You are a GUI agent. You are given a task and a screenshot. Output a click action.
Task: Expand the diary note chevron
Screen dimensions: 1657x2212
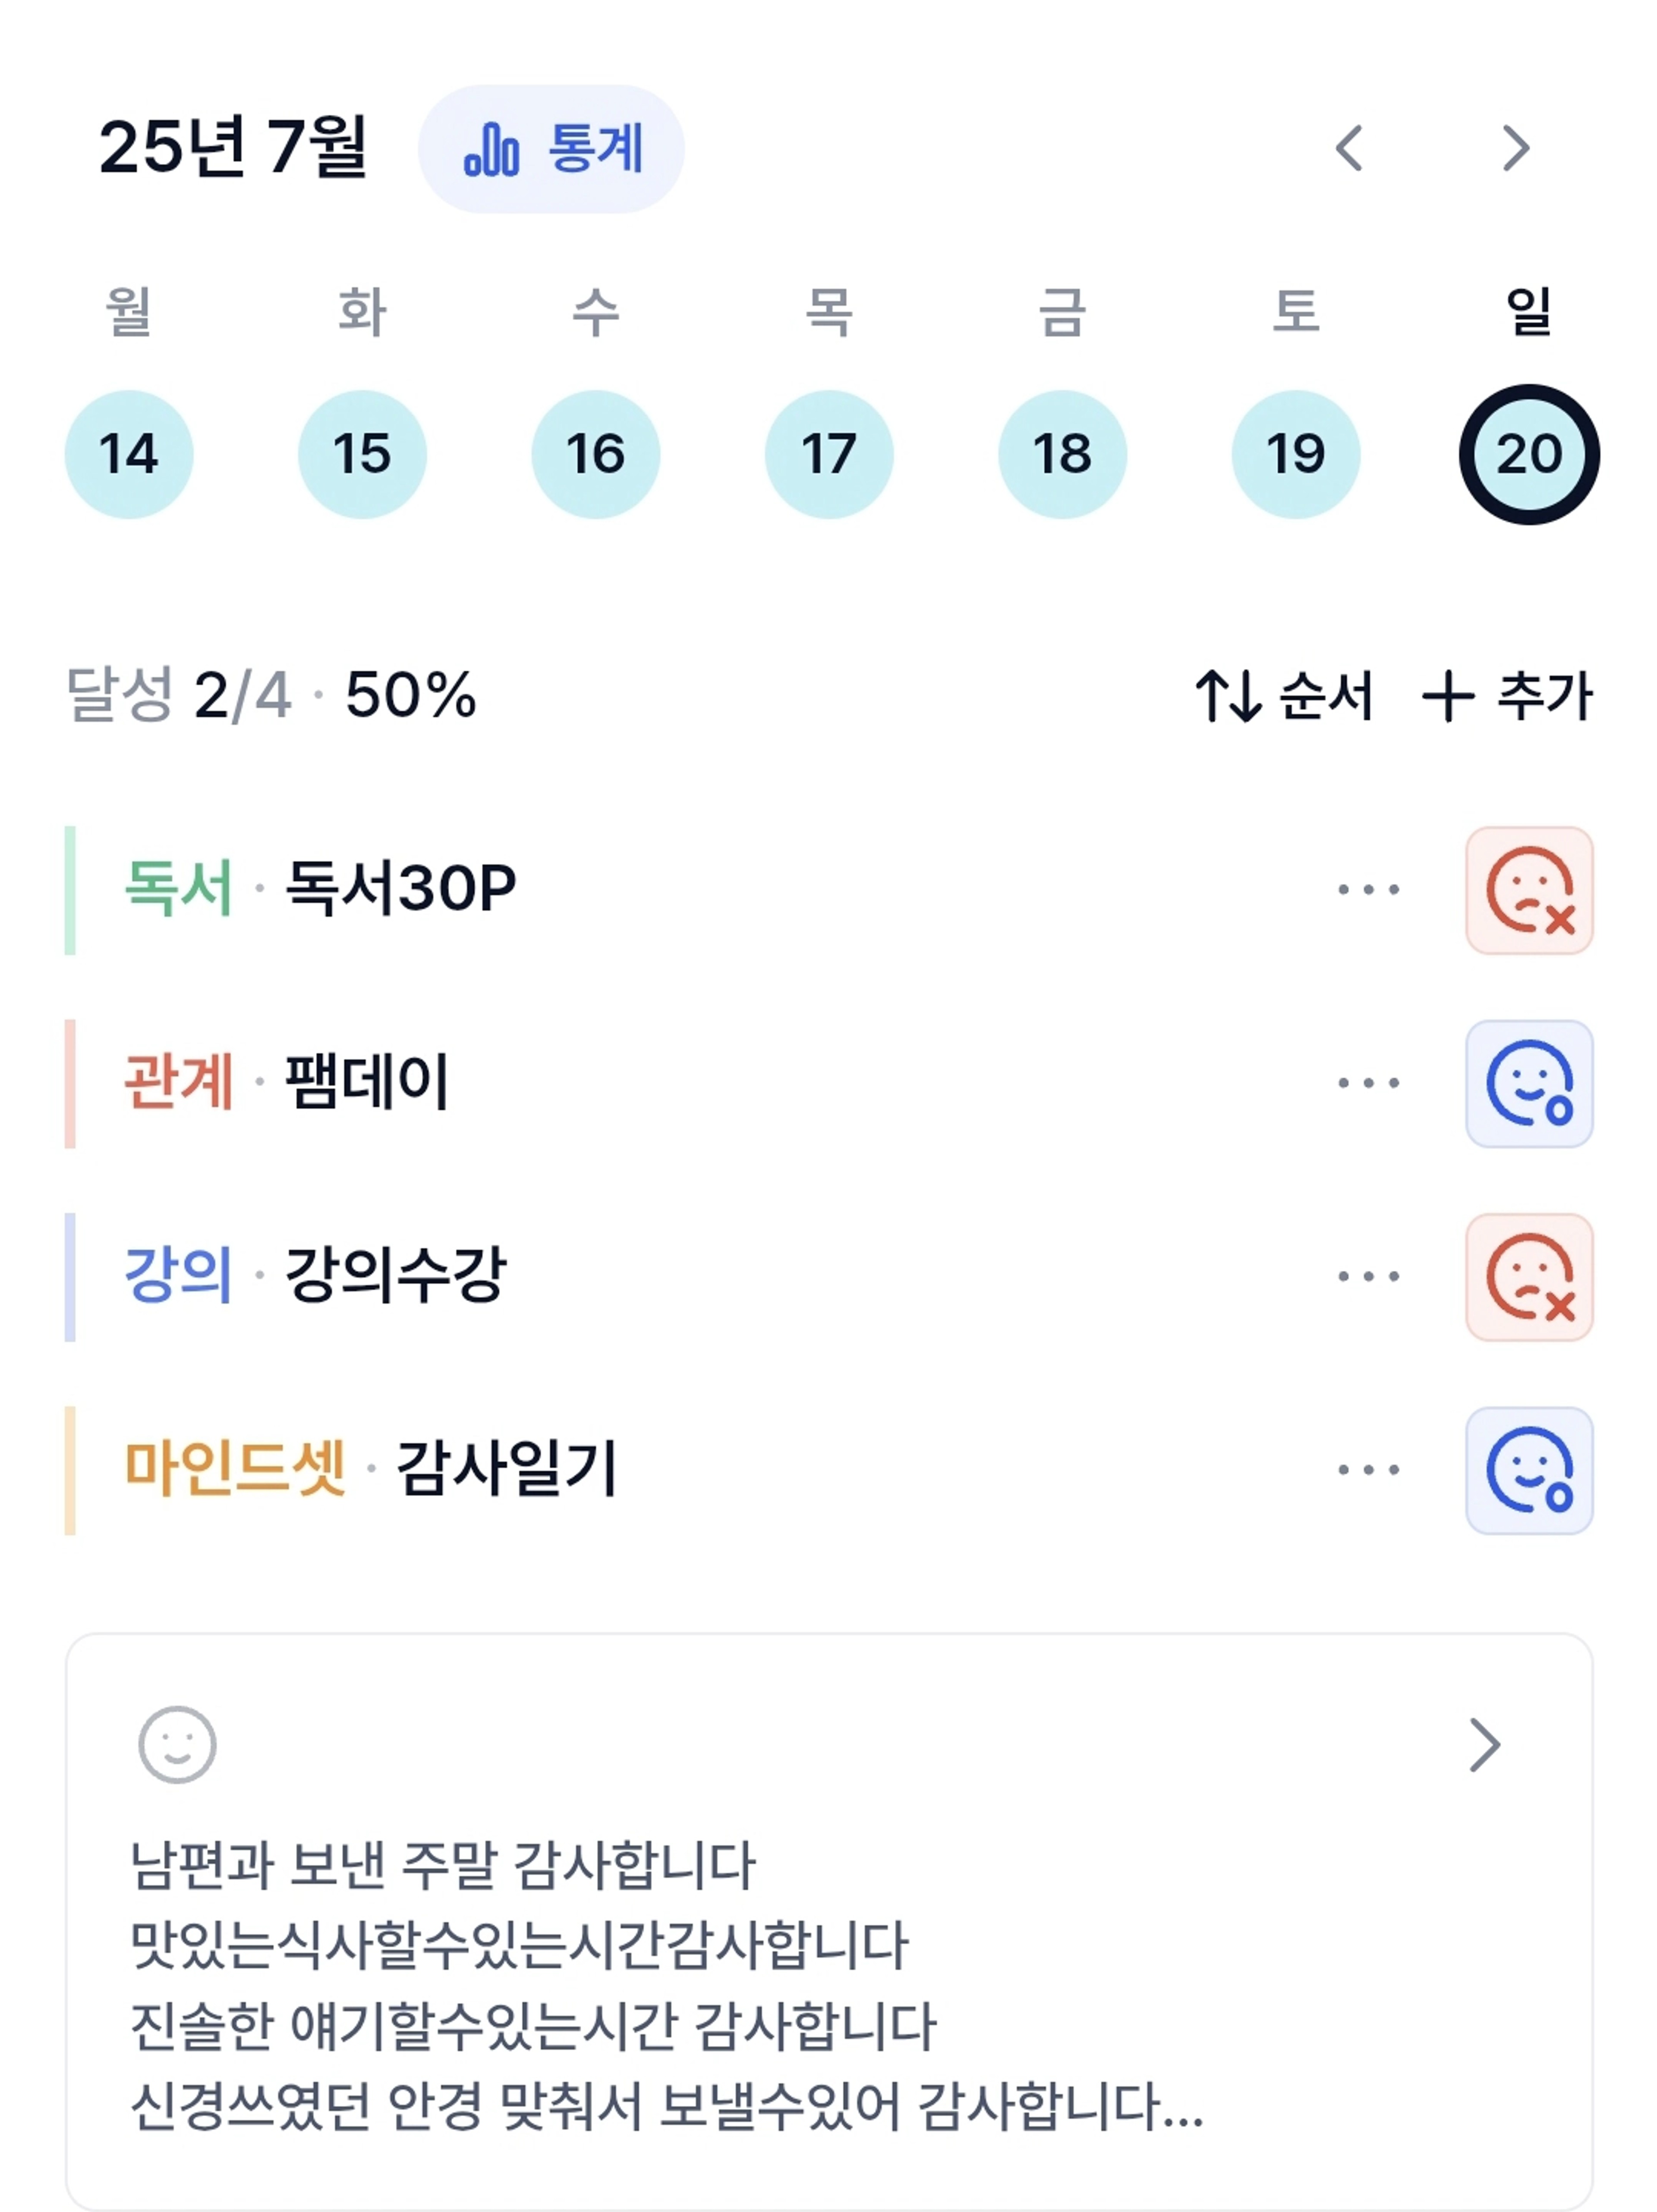[x=1485, y=1745]
